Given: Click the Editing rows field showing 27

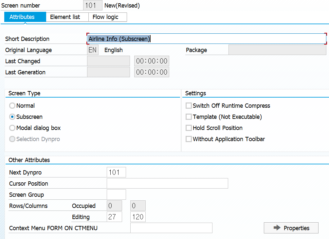Looking at the screenshot, I should point(114,217).
